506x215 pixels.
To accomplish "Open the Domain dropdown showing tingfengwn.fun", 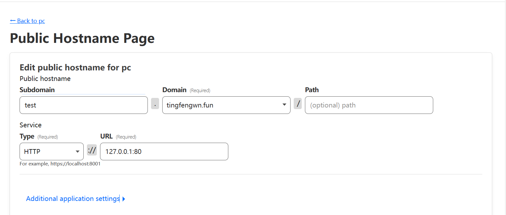I will coord(221,105).
